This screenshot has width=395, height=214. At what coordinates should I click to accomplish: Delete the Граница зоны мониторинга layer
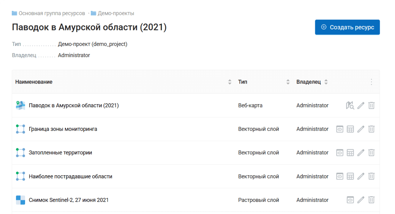click(371, 129)
